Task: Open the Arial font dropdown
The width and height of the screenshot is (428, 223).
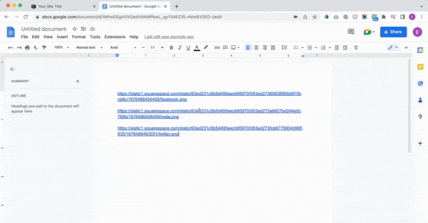Action: tap(123, 48)
